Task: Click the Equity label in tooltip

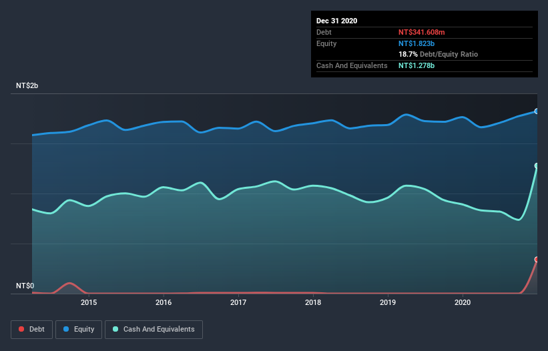Action: click(x=326, y=43)
